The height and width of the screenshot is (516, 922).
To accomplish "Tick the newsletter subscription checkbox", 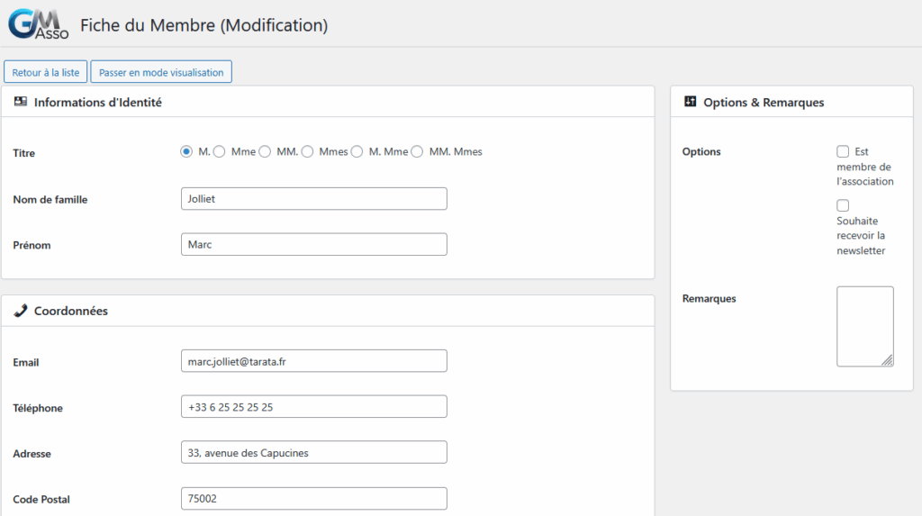I will tap(843, 206).
